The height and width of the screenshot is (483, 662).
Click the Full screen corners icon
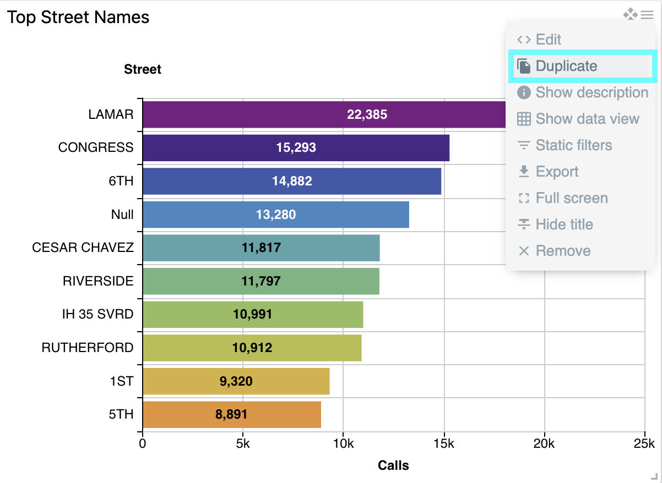(x=524, y=198)
